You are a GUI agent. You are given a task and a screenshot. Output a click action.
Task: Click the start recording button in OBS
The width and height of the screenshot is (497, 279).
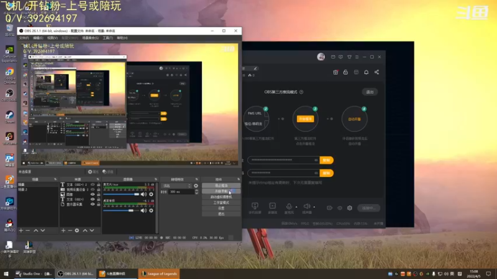(x=221, y=192)
